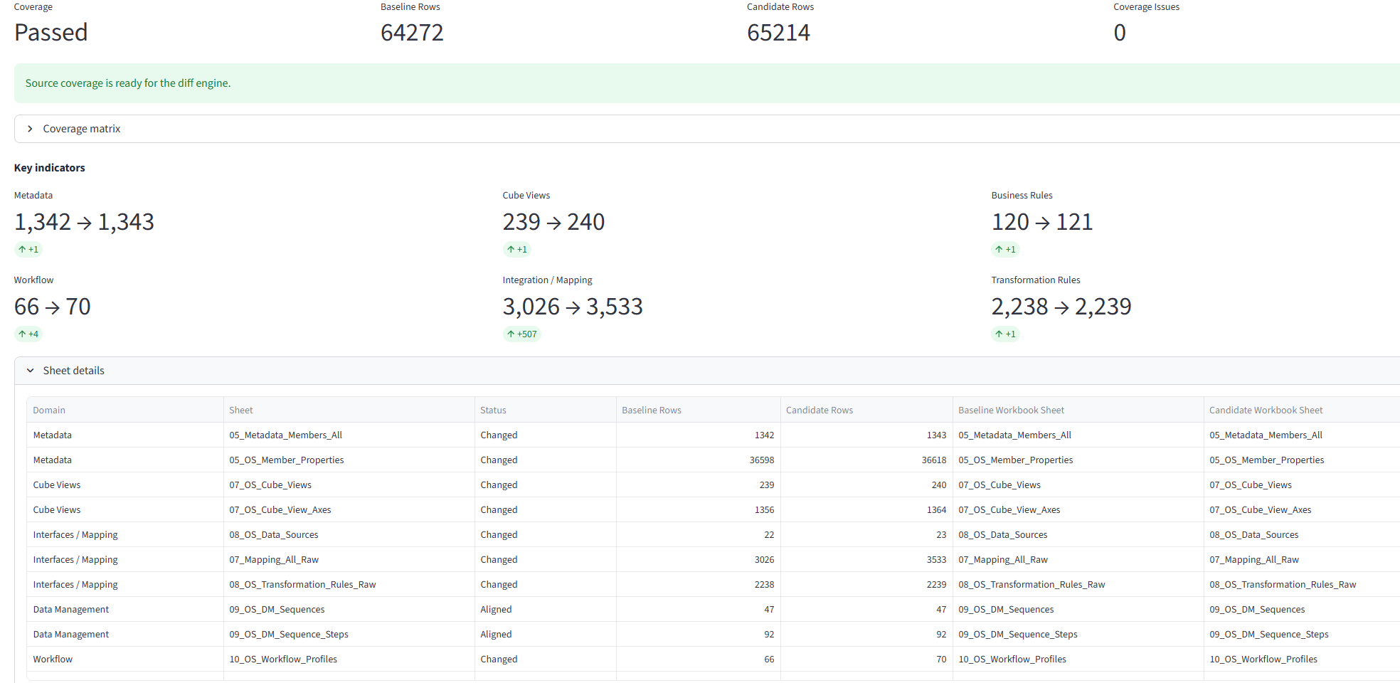This screenshot has height=683, width=1400.
Task: Click the Metadata +1 delta badge
Action: 28,249
